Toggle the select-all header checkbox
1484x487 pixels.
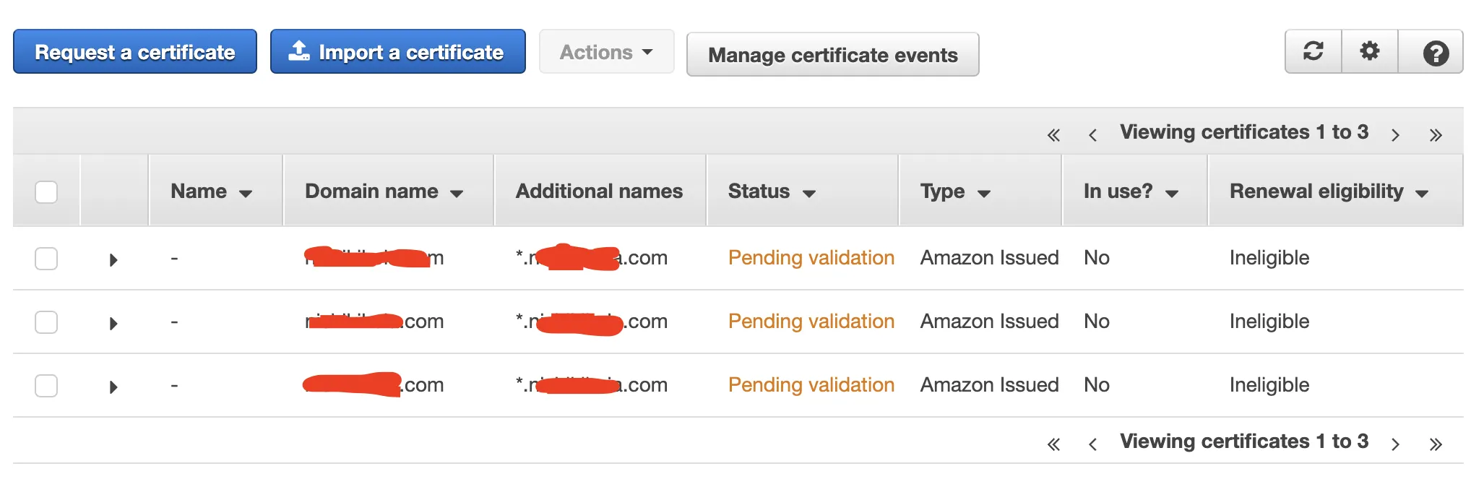click(46, 192)
